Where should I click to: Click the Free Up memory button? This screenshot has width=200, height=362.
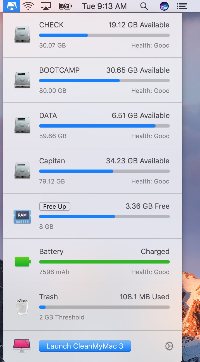pyautogui.click(x=54, y=206)
